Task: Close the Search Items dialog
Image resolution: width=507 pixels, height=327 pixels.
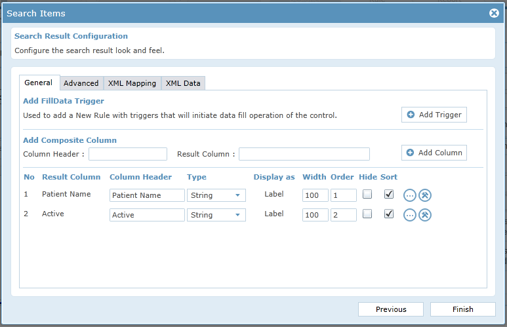Action: 494,13
